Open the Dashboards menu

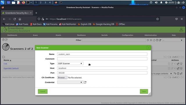[12, 35]
